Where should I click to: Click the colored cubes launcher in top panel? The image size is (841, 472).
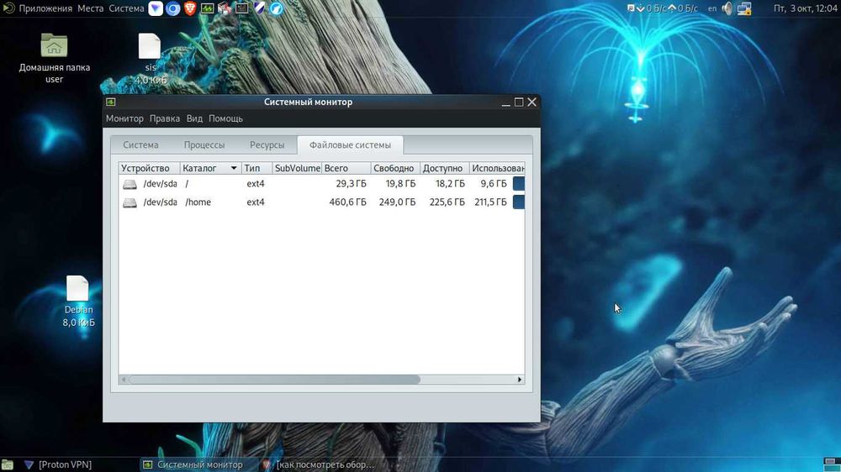click(x=225, y=8)
